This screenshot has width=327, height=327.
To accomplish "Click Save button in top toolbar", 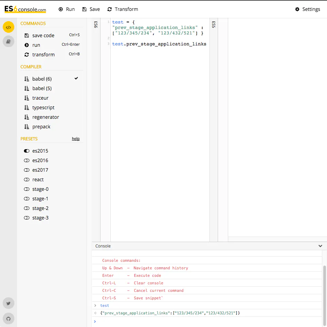I will (91, 9).
